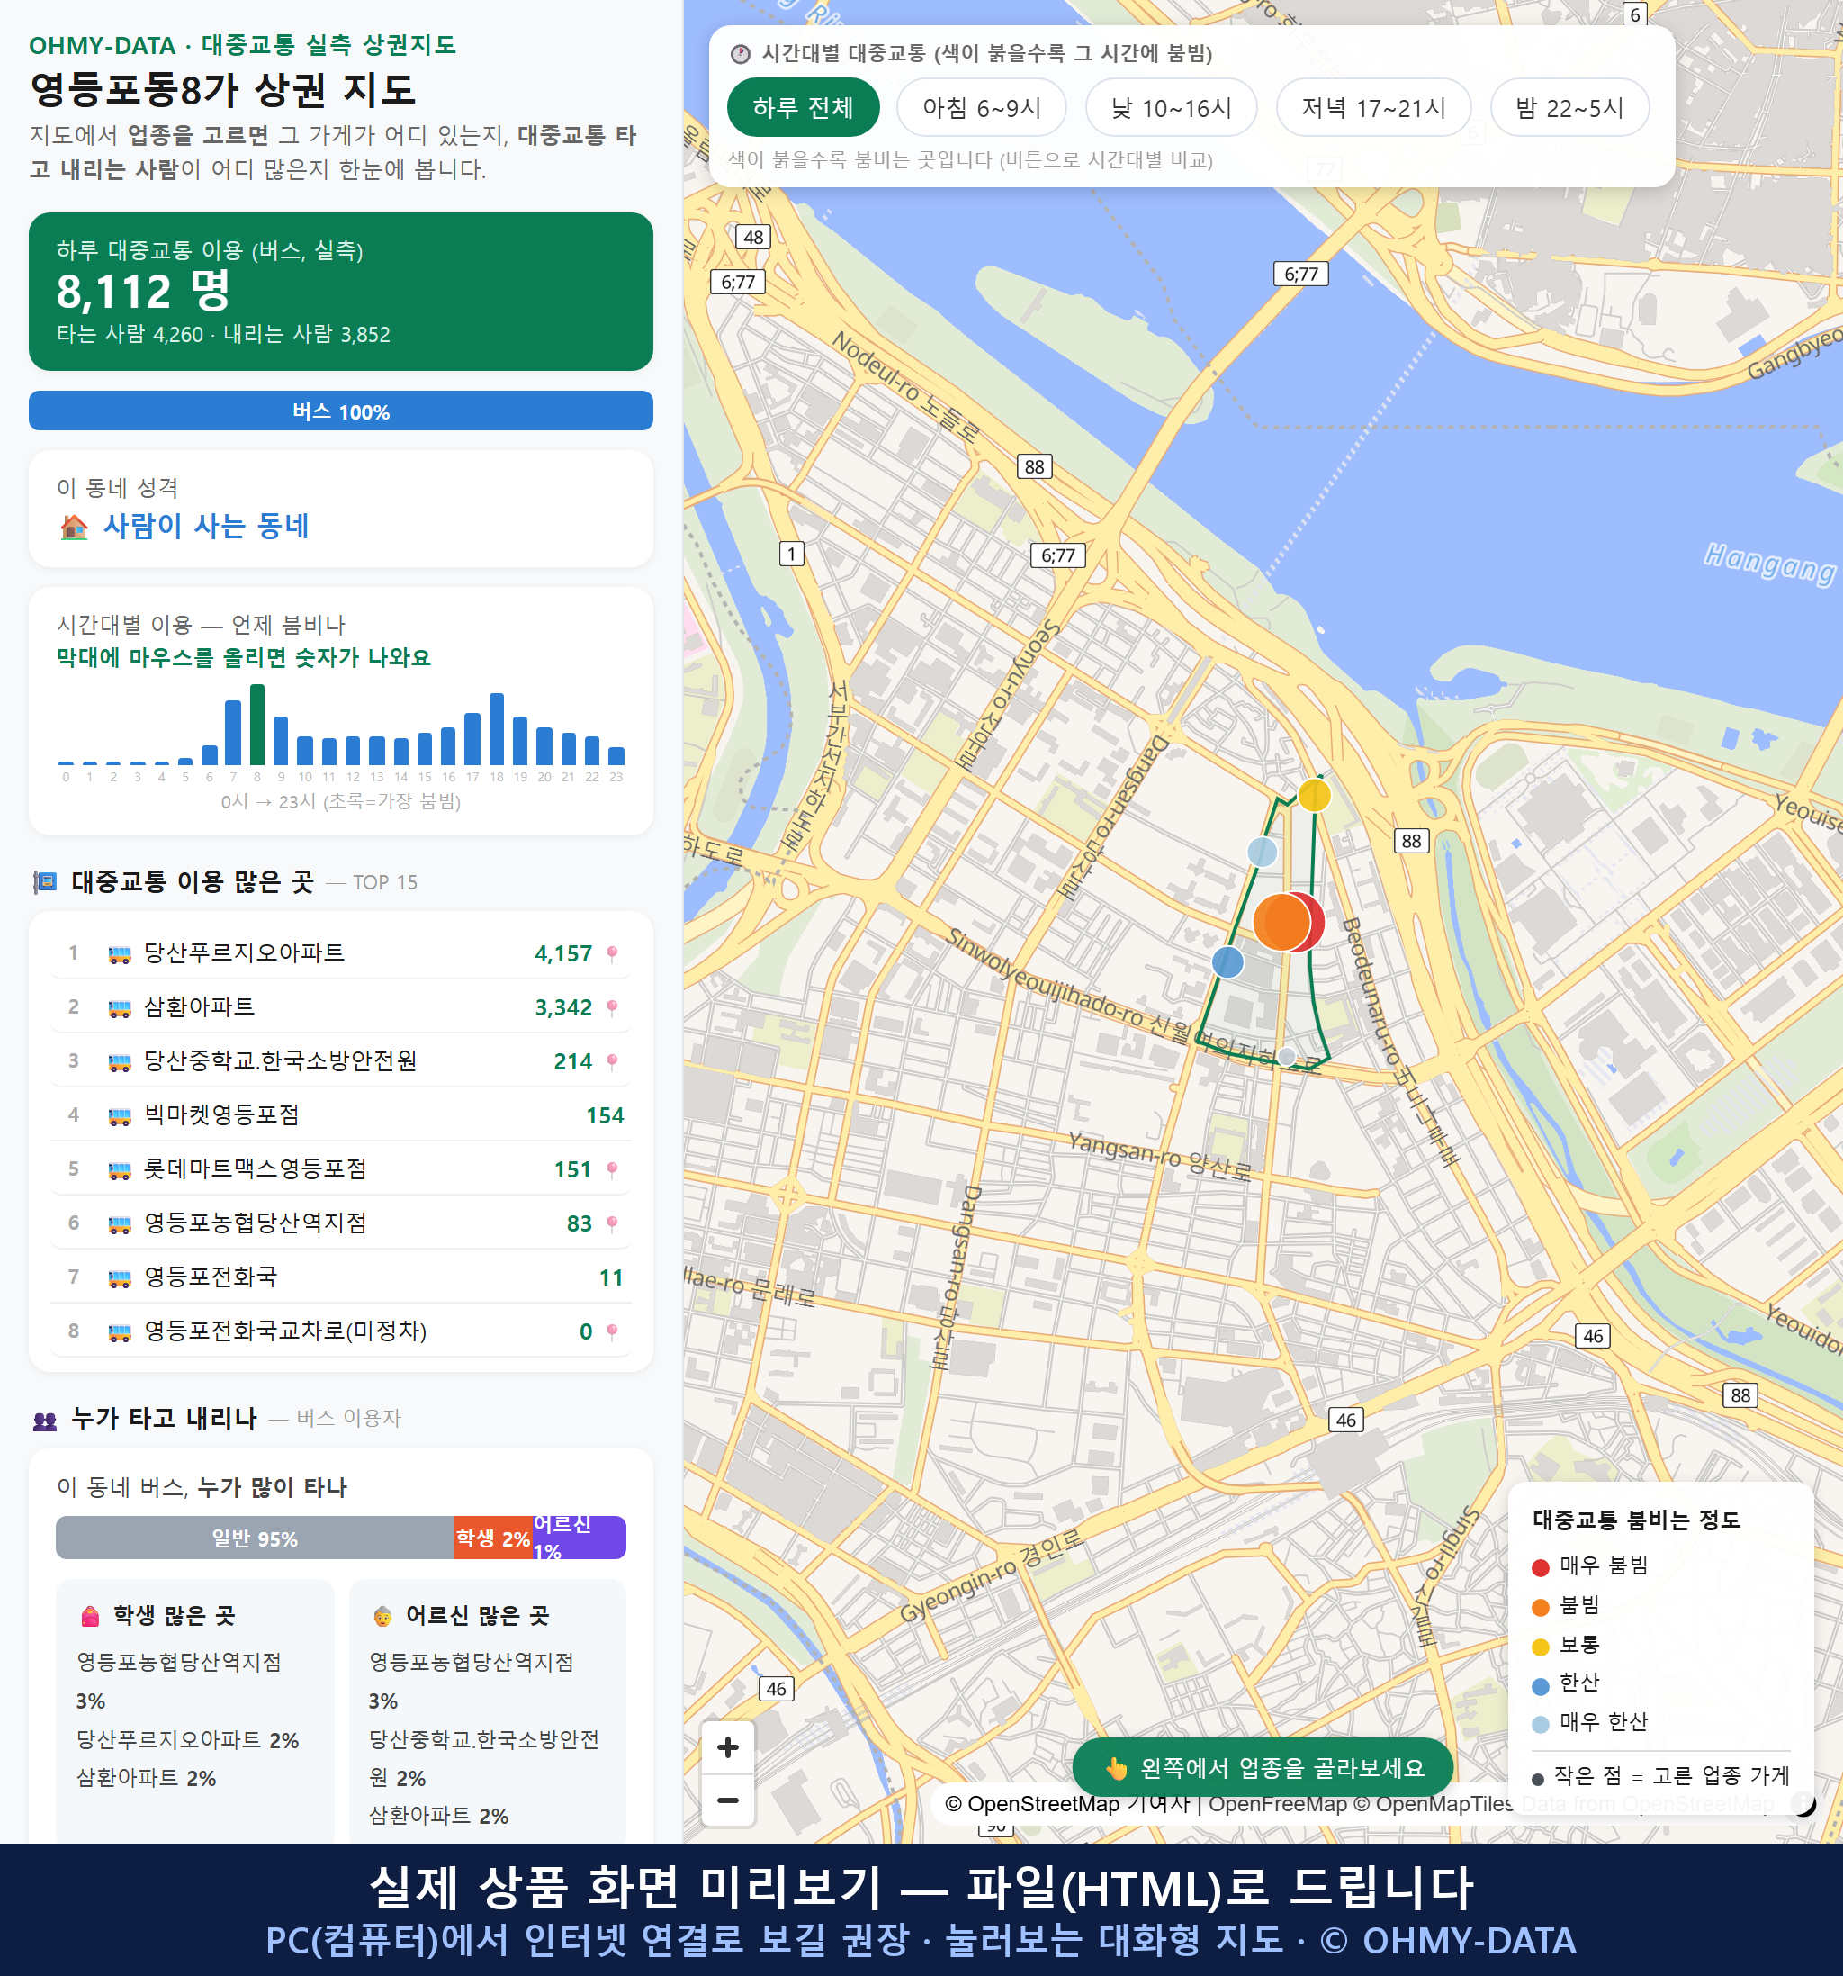Click the 8,112 명 total ridership figure
The height and width of the screenshot is (1976, 1843).
(x=143, y=292)
